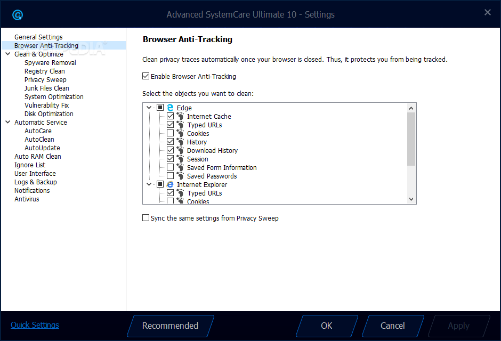Click the Internet Explorer browser icon
The image size is (501, 341).
tap(170, 184)
